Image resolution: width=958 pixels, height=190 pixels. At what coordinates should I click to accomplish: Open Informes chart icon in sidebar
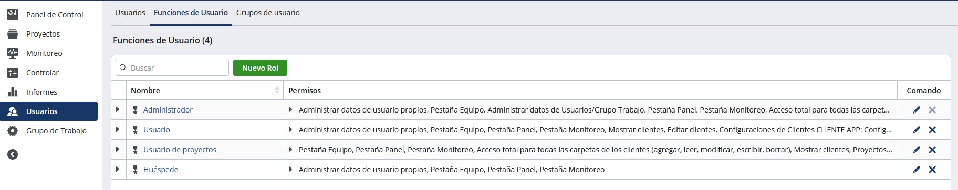tap(13, 92)
